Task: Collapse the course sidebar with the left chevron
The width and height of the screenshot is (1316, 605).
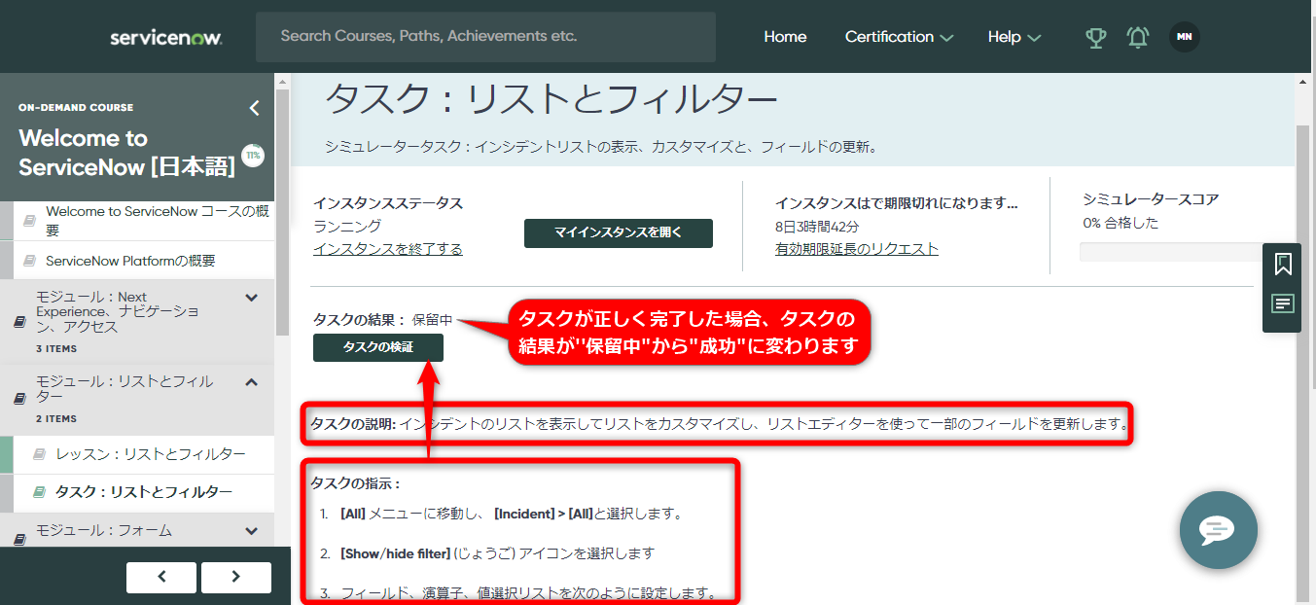Action: [254, 108]
